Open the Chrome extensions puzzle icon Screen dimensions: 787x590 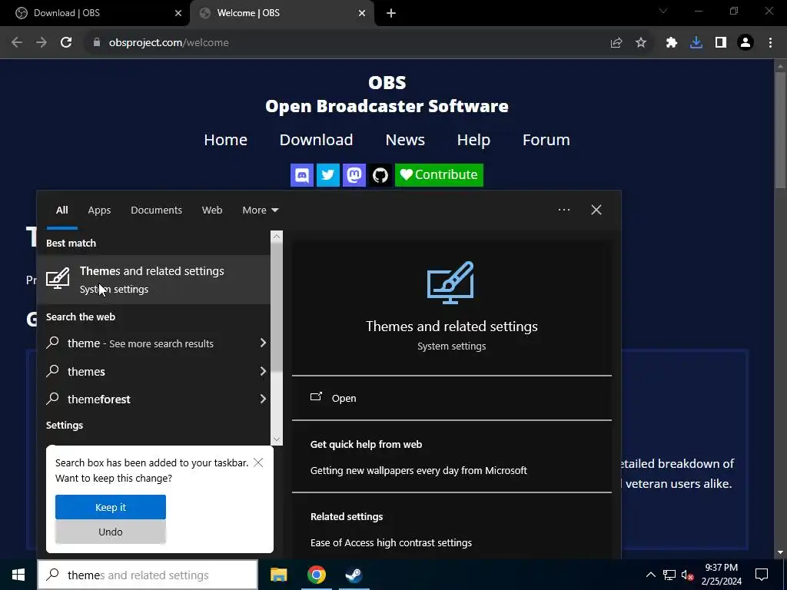(x=672, y=43)
